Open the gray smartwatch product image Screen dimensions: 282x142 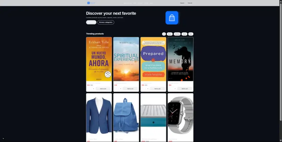(x=181, y=115)
